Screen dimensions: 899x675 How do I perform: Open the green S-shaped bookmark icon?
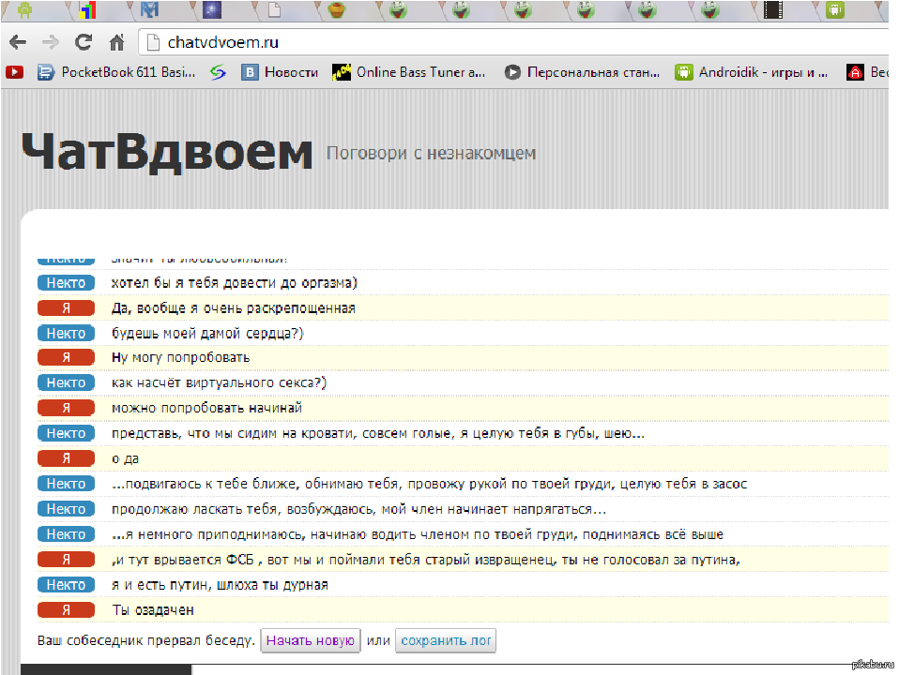[x=218, y=72]
